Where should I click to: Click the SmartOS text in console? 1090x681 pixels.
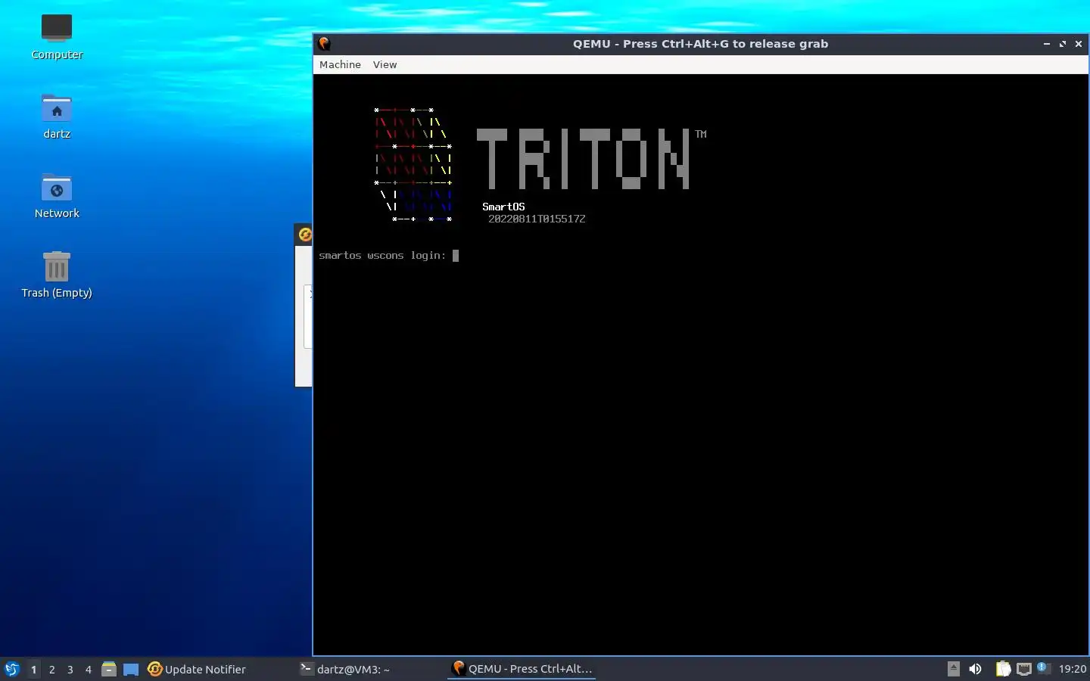[x=503, y=207]
